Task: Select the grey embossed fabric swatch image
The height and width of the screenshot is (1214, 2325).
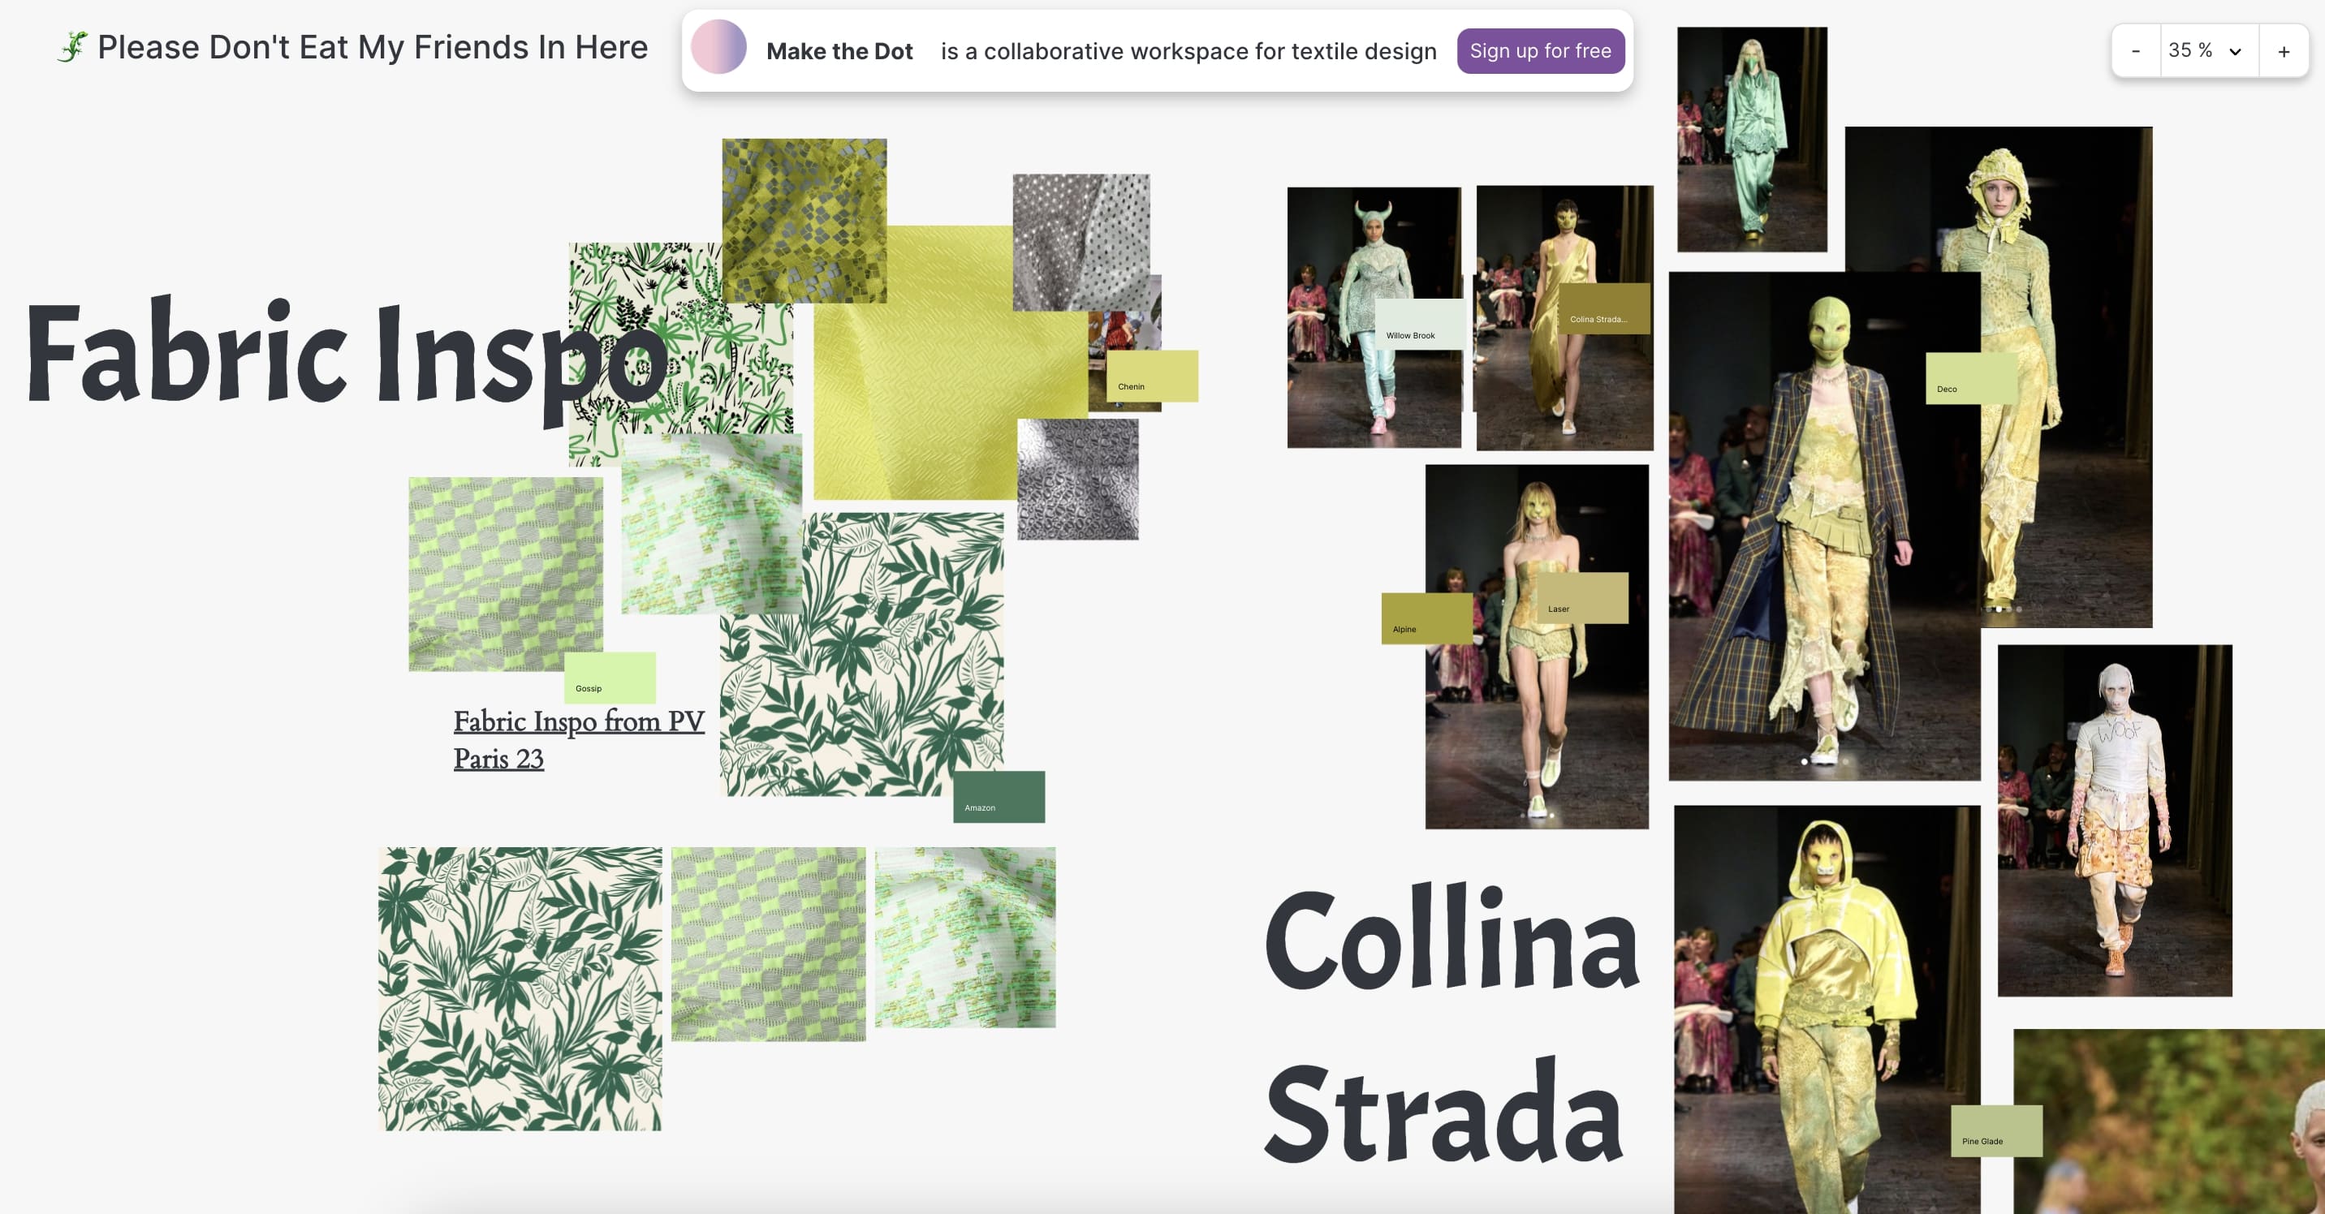Action: point(1077,479)
